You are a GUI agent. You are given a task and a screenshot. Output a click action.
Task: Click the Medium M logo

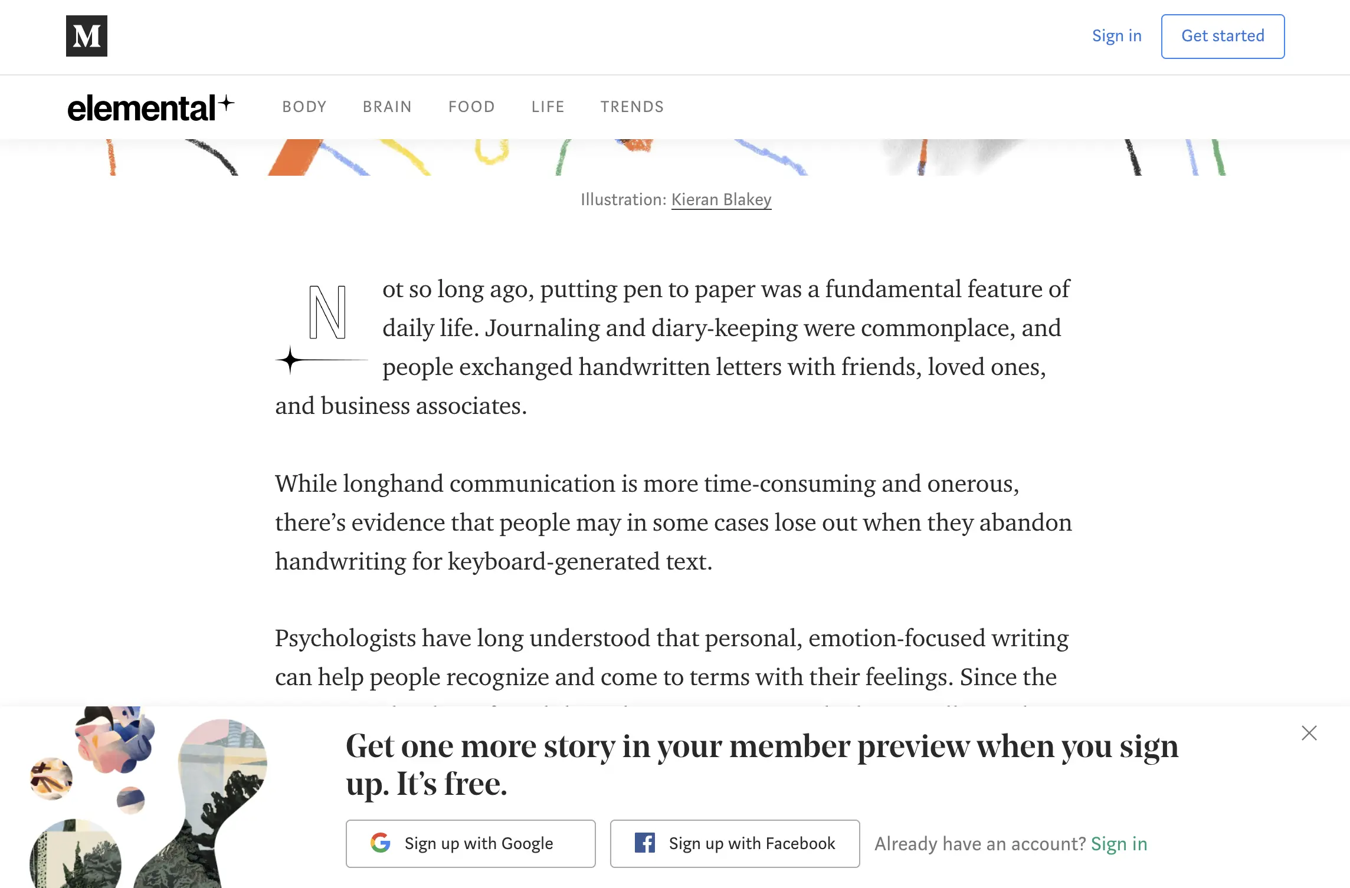(x=87, y=36)
